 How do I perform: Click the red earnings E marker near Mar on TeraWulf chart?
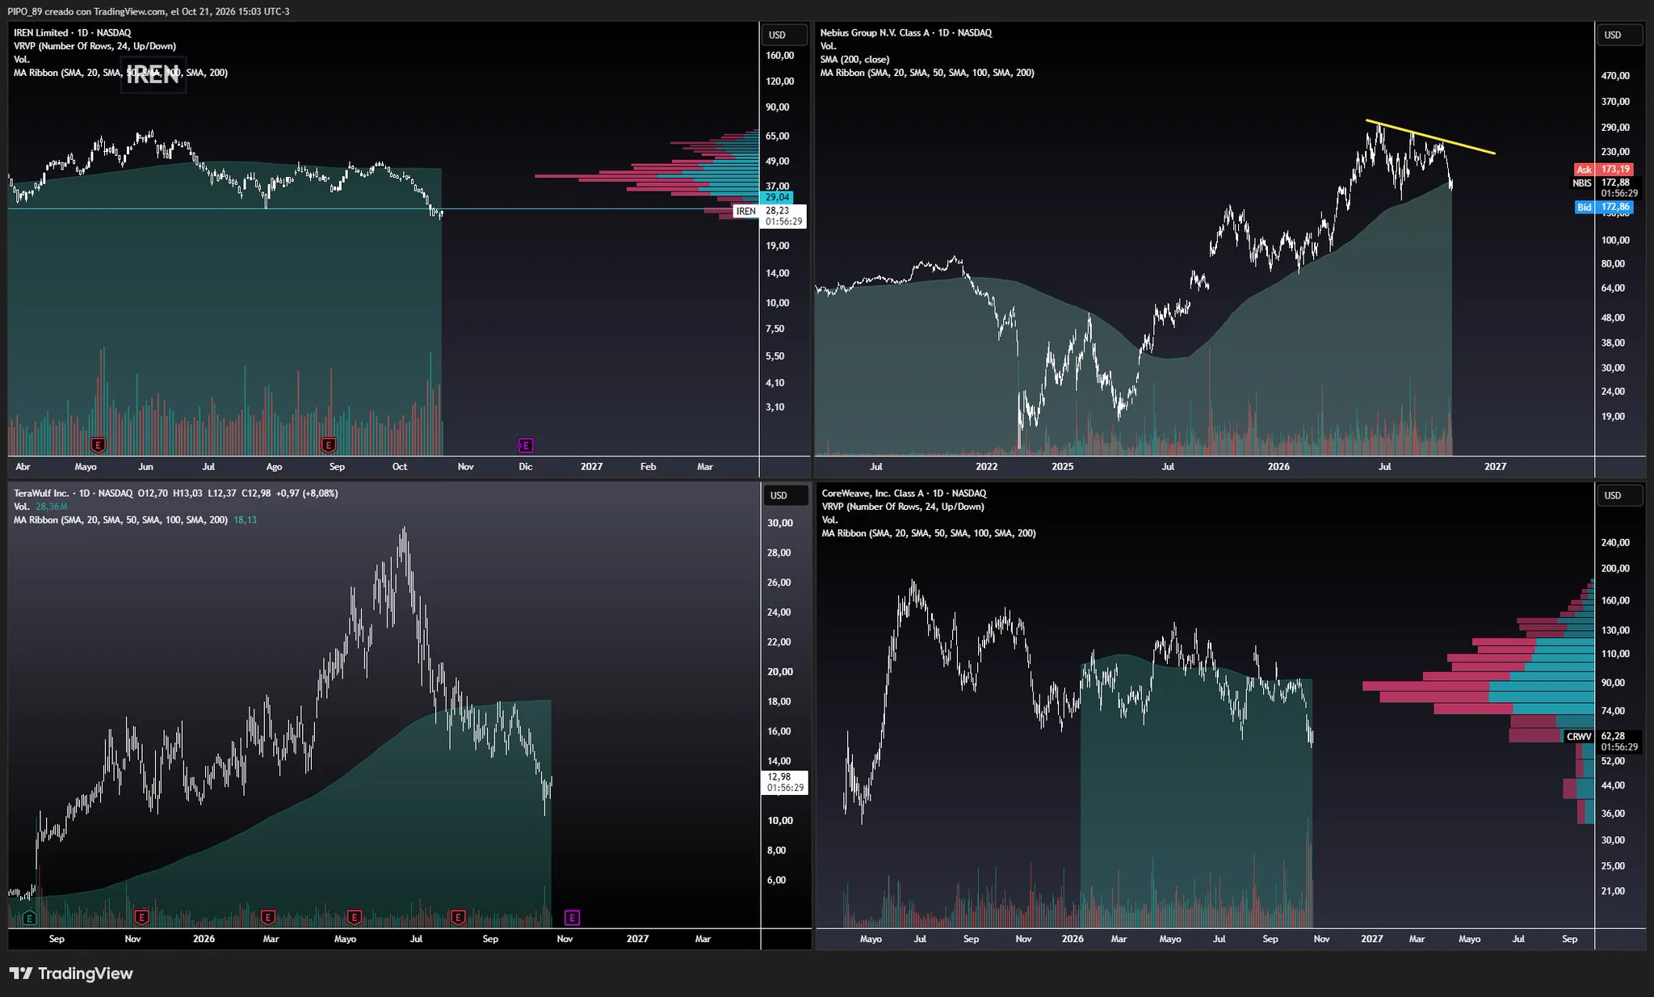269,917
